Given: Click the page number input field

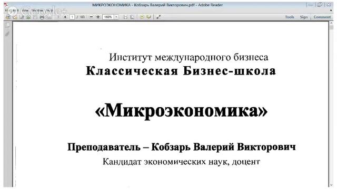Looking at the screenshot, I should tap(72, 17).
